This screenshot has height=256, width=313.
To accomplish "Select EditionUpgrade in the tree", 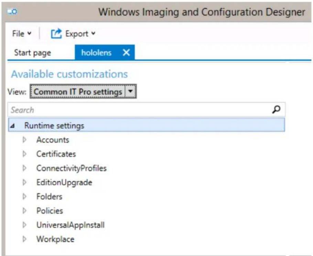I will tap(64, 183).
